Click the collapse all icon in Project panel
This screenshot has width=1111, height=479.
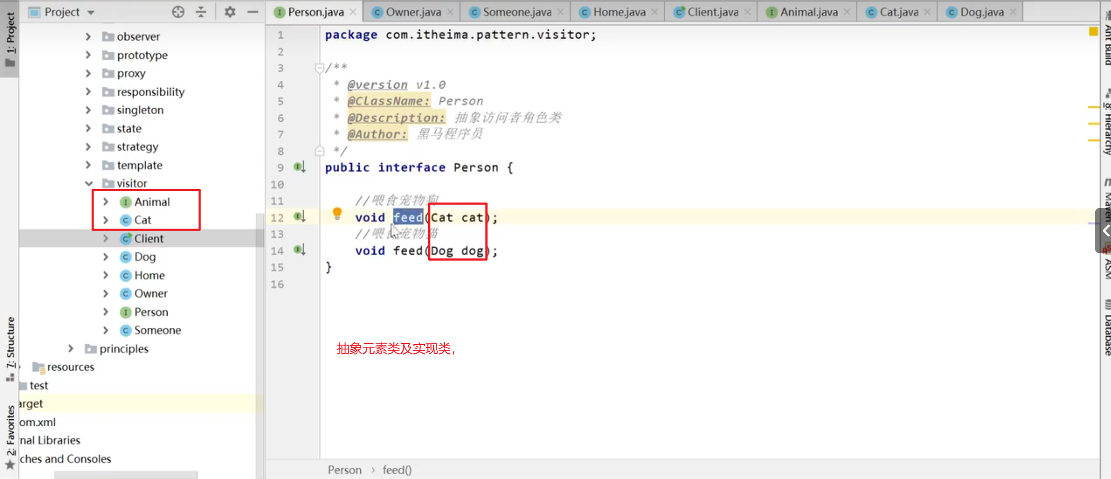click(201, 12)
